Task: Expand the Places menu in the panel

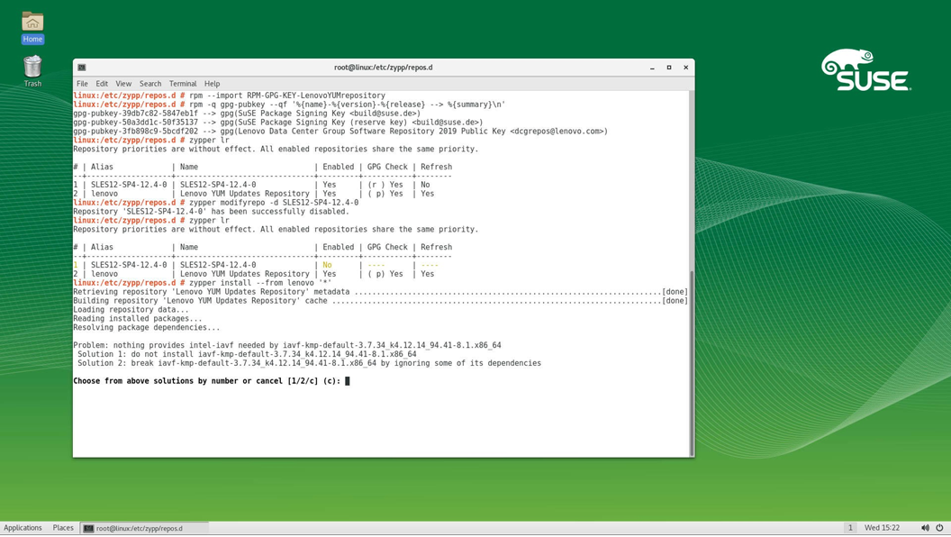Action: point(63,528)
